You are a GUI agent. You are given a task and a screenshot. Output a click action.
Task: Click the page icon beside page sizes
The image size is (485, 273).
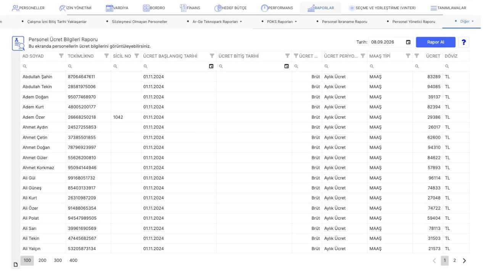coord(15,265)
